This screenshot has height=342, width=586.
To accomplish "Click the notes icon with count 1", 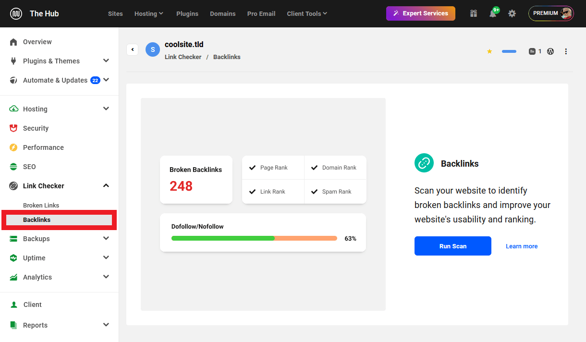I will [535, 51].
